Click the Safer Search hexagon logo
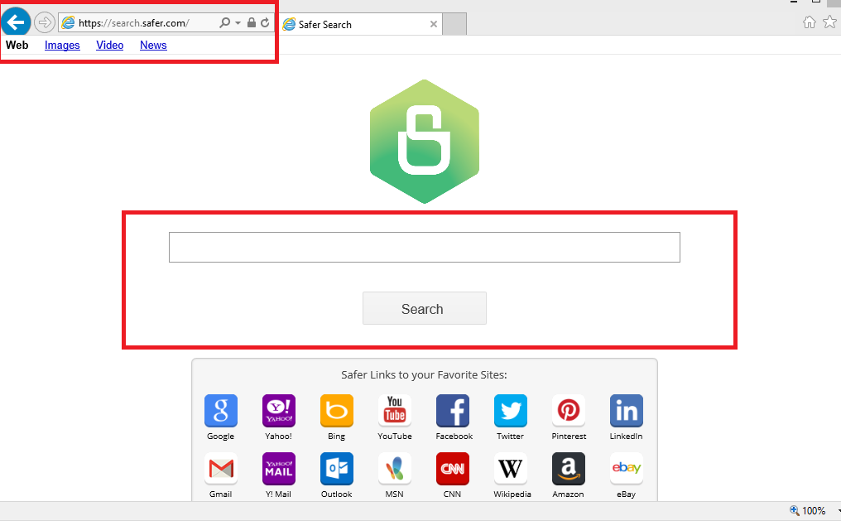The width and height of the screenshot is (841, 521). coord(425,142)
